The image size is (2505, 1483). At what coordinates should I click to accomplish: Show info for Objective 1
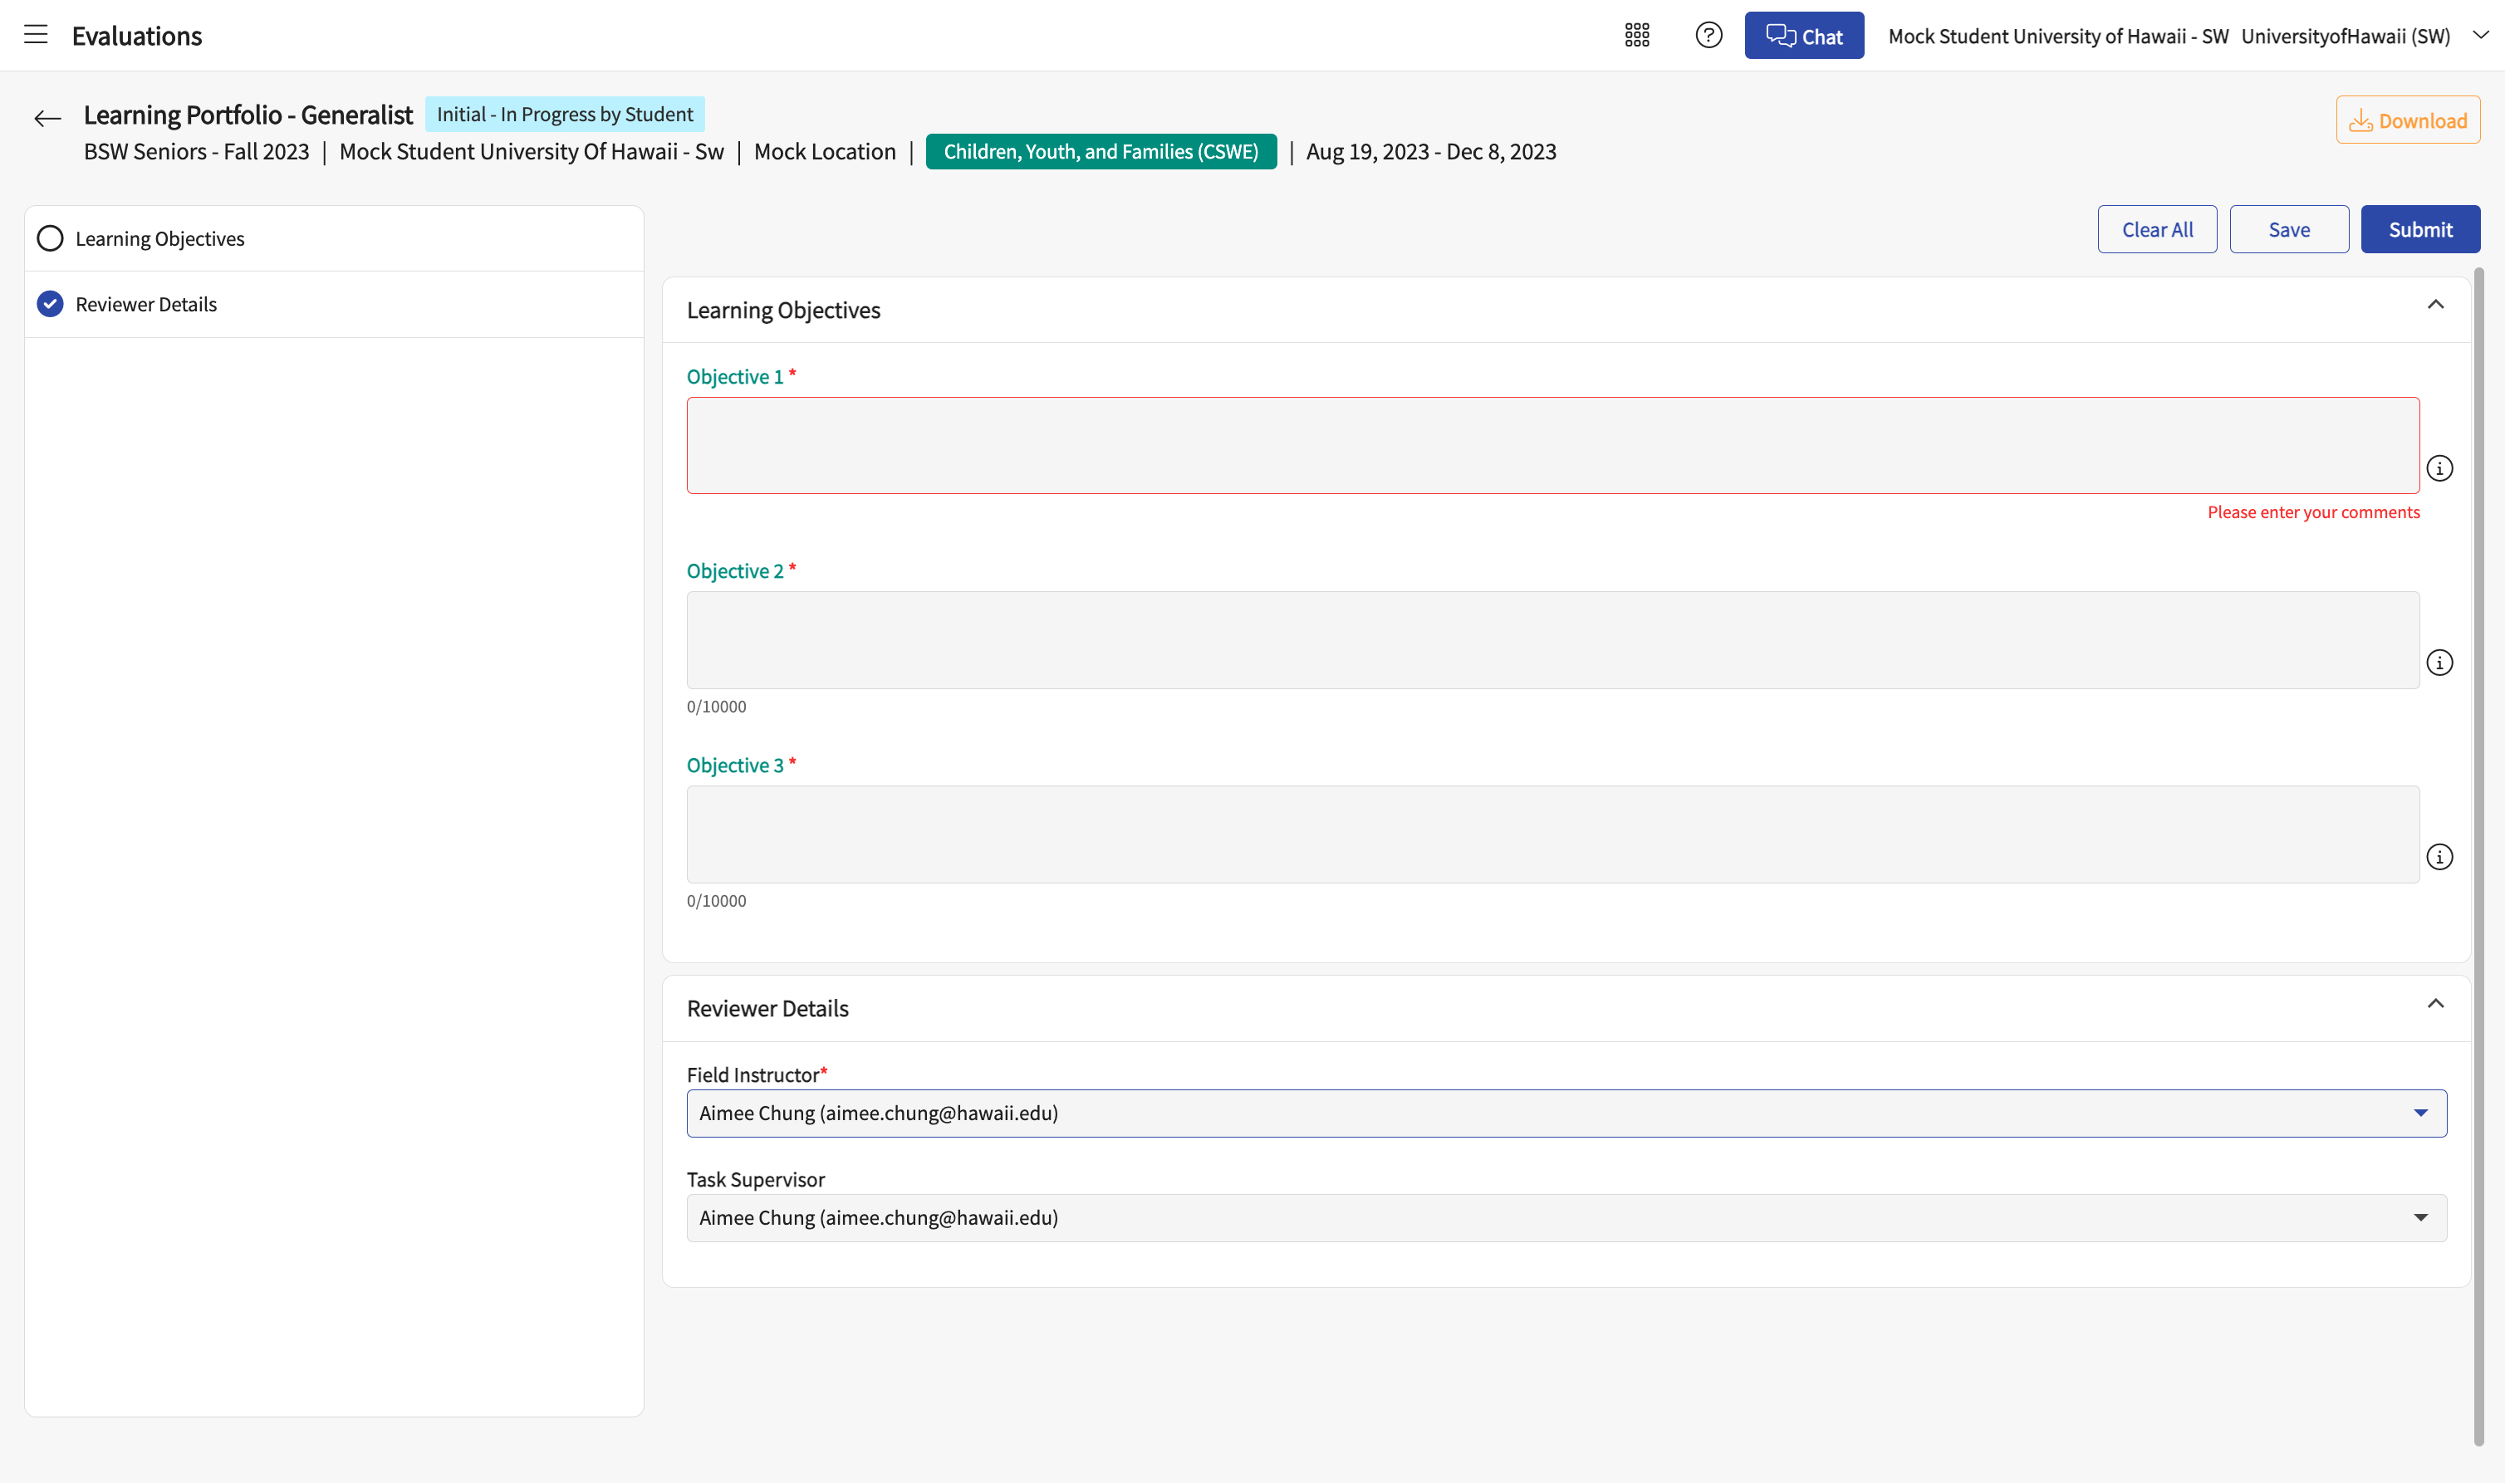coord(2439,468)
